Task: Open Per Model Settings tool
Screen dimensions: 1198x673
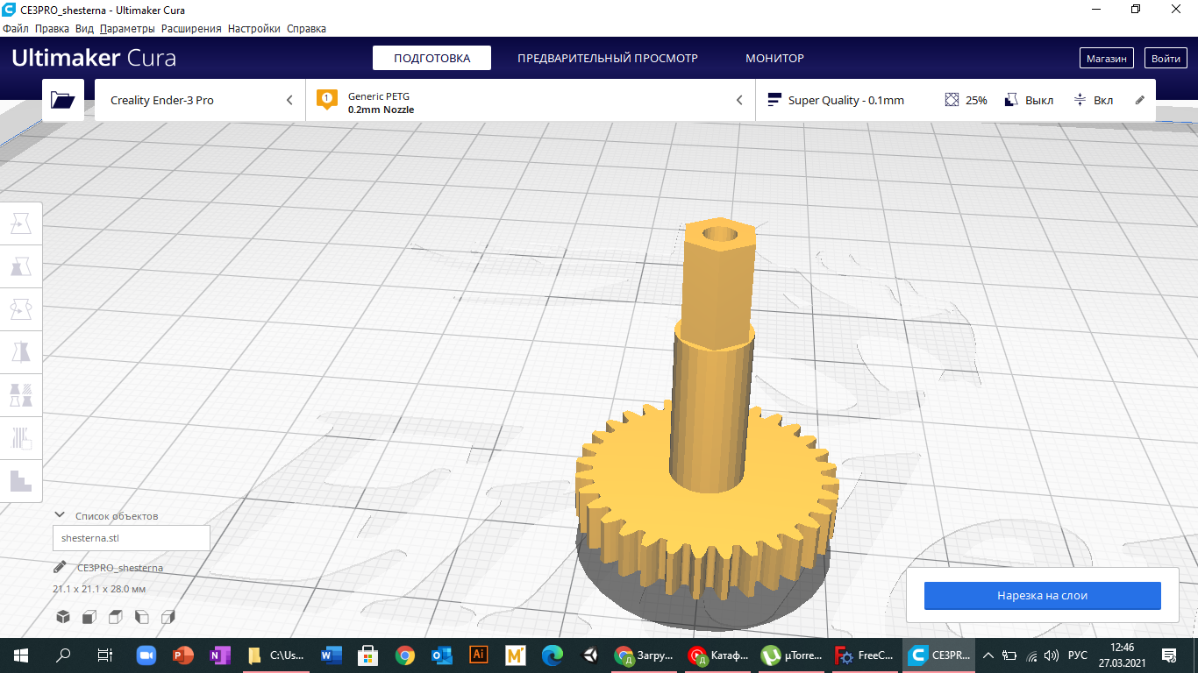Action: pyautogui.click(x=21, y=395)
